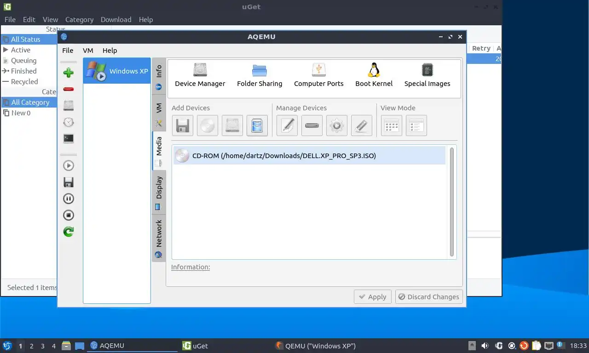Image resolution: width=589 pixels, height=353 pixels.
Task: Open uGet Help menu
Action: pyautogui.click(x=146, y=19)
